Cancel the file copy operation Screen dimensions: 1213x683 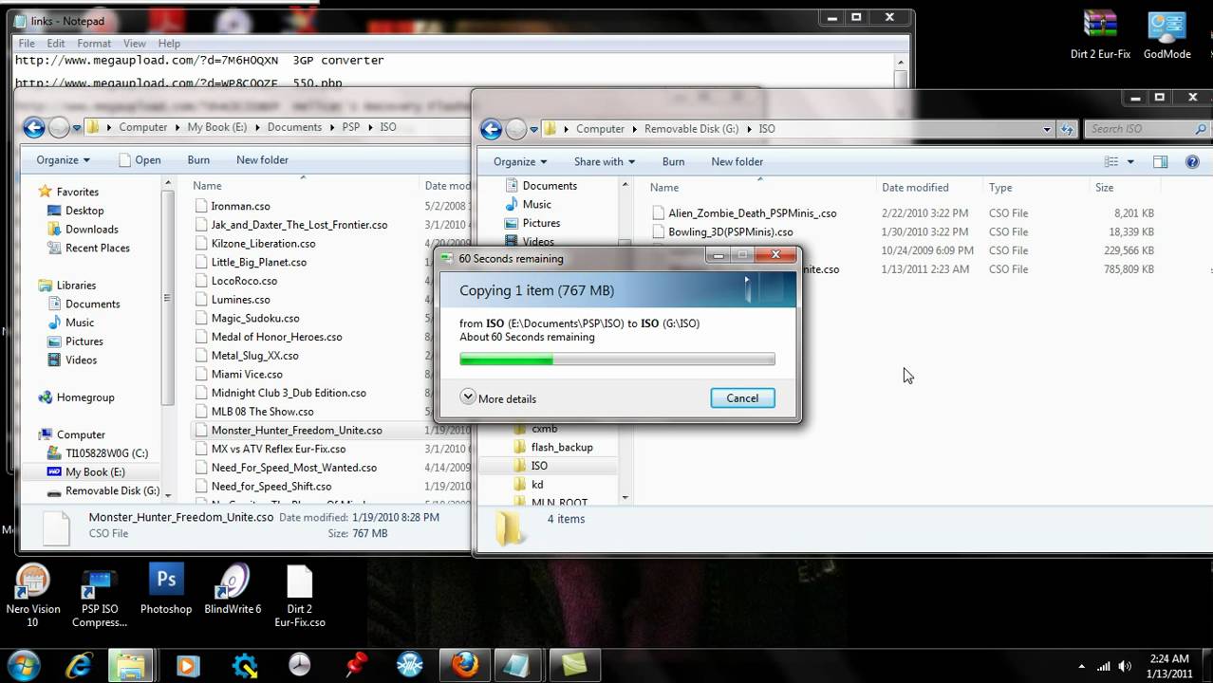742,398
